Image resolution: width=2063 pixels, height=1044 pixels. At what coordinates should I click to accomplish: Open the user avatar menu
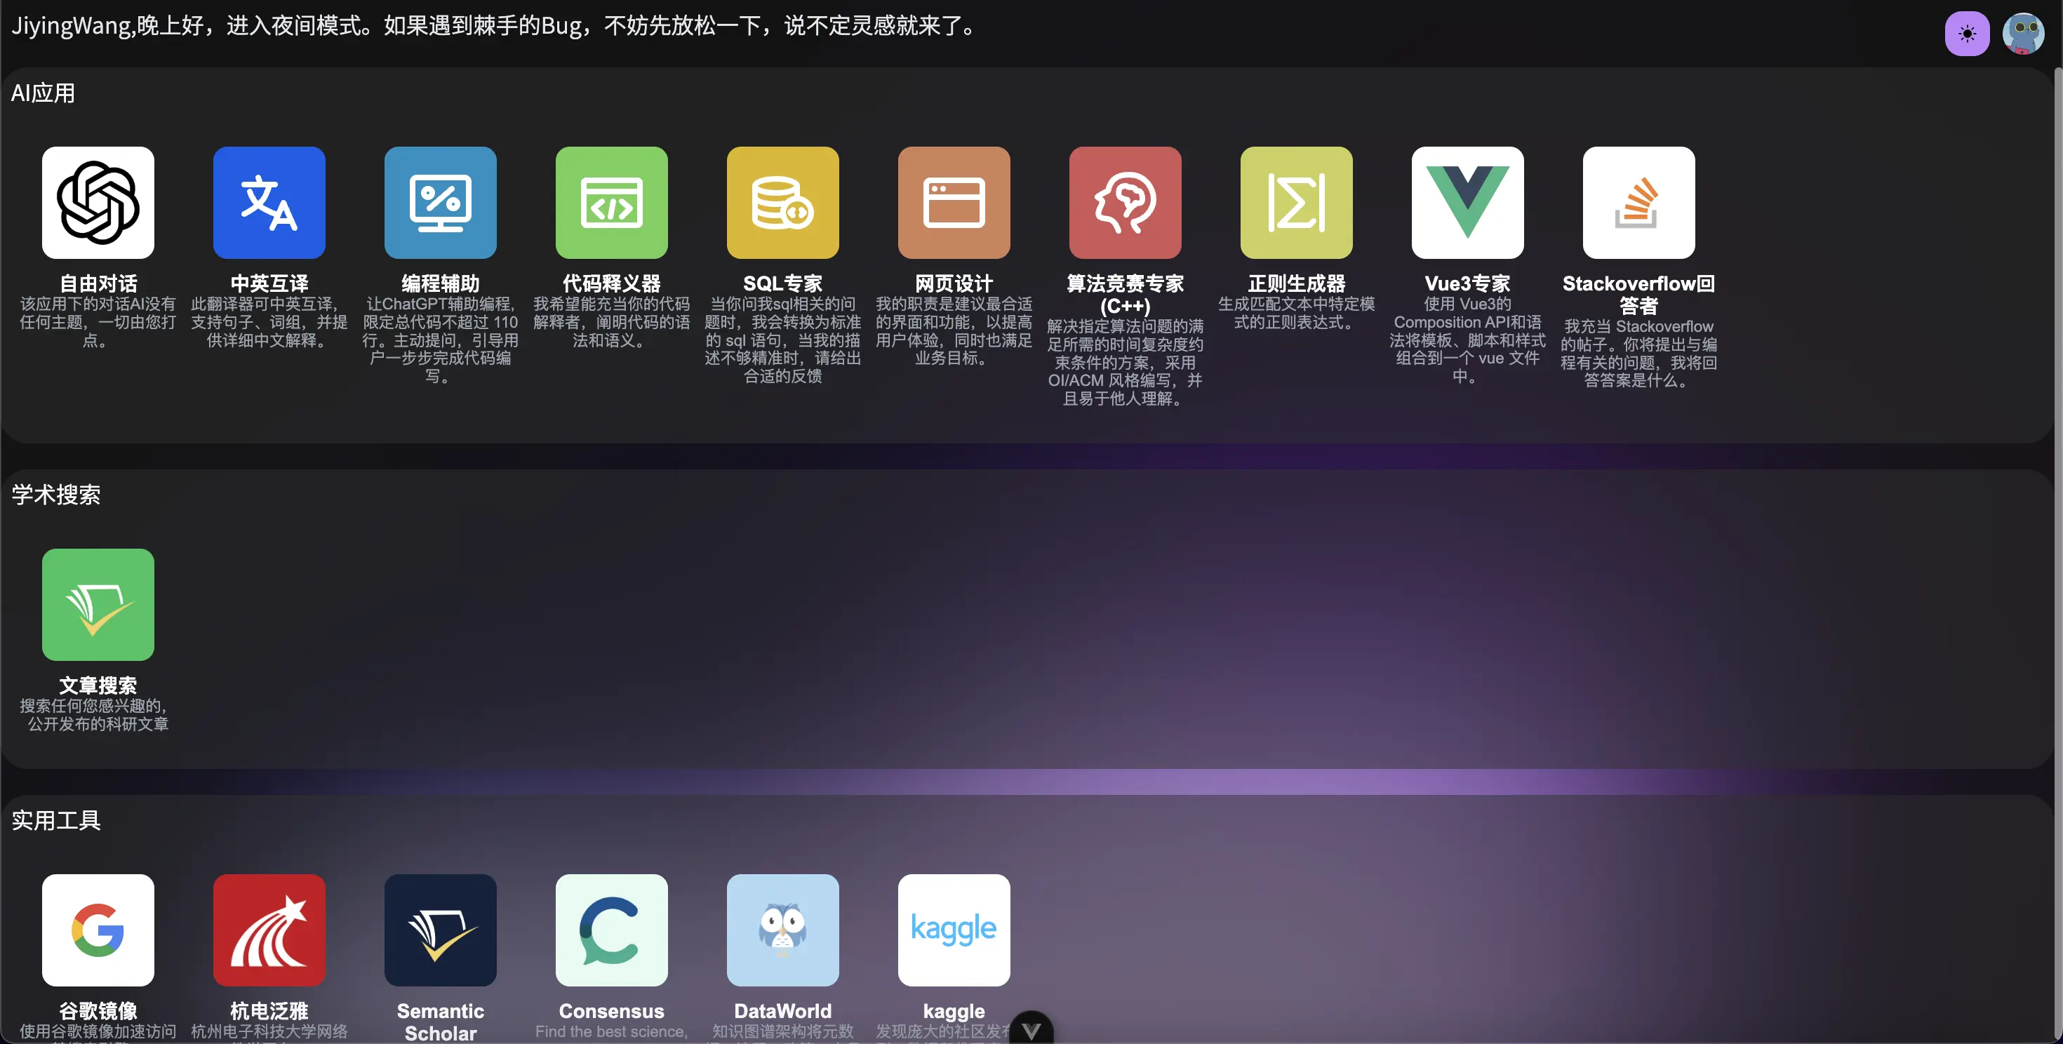click(2023, 34)
